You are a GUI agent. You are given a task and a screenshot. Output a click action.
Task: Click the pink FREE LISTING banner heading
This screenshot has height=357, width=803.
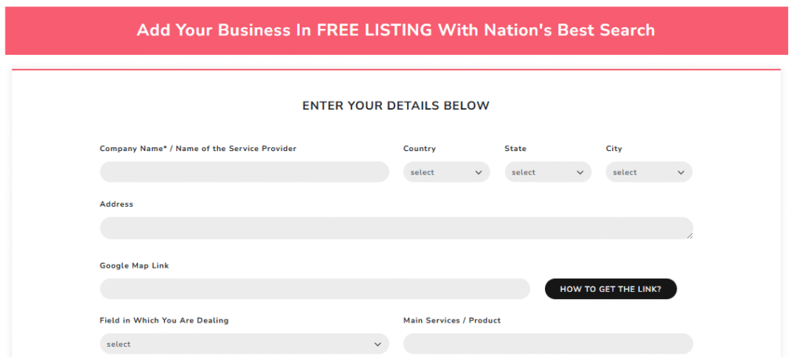[x=396, y=31]
